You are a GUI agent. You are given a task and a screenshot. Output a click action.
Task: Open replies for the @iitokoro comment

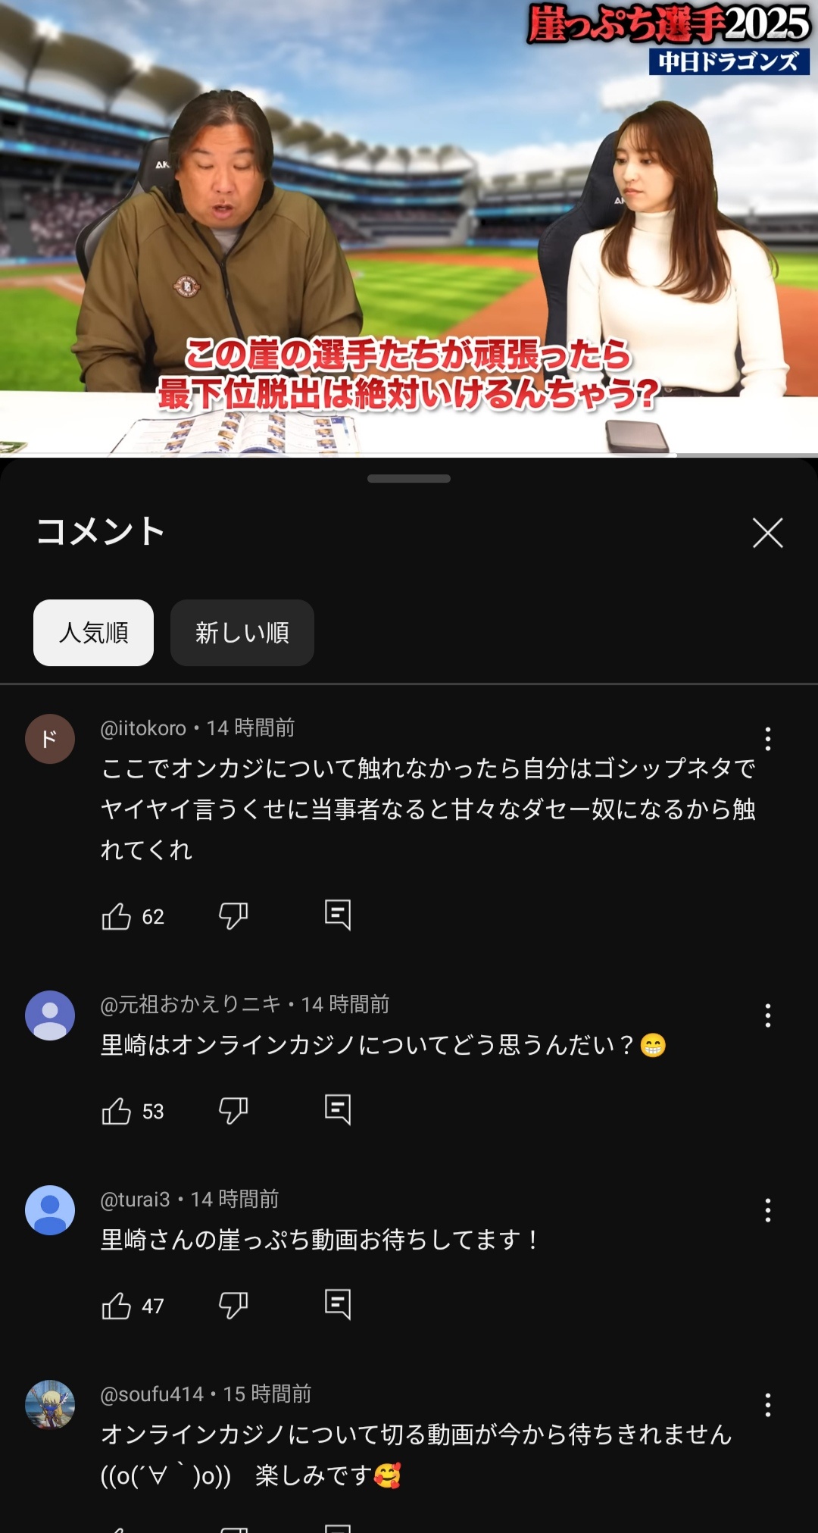click(338, 915)
